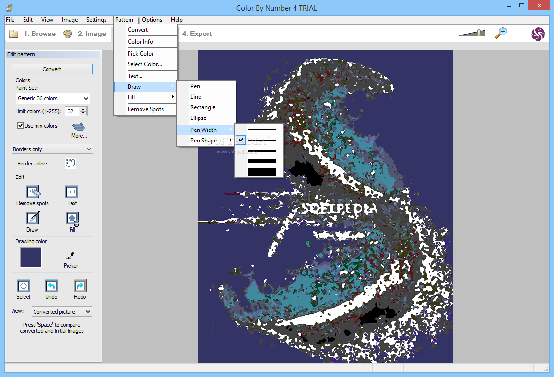Open mix colors More icon
Screen dimensions: 554x377
click(x=79, y=127)
